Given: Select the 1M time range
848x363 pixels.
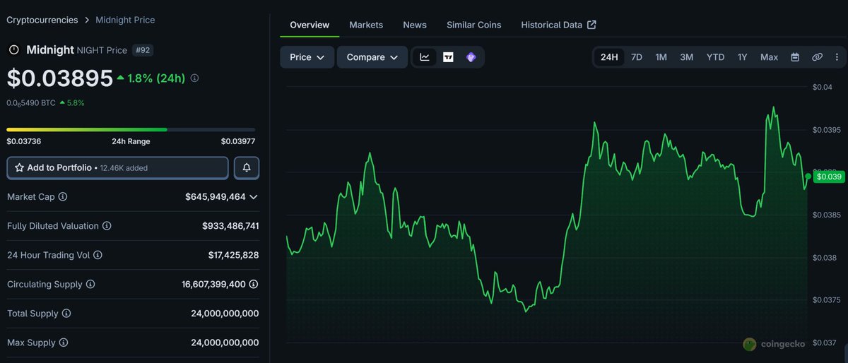Looking at the screenshot, I should pos(661,57).
